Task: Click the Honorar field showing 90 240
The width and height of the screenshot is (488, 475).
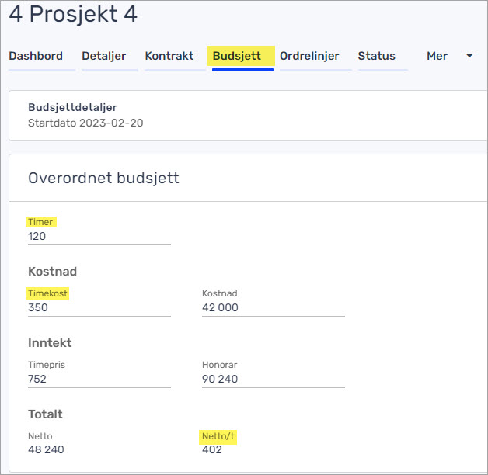Action: (x=274, y=379)
